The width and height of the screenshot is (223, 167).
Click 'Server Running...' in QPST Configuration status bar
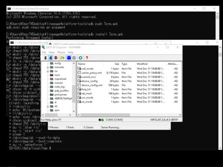111,127
